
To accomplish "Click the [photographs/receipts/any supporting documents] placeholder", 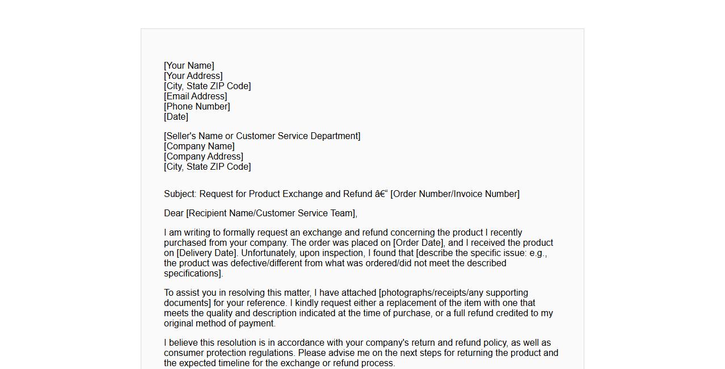I will point(453,293).
